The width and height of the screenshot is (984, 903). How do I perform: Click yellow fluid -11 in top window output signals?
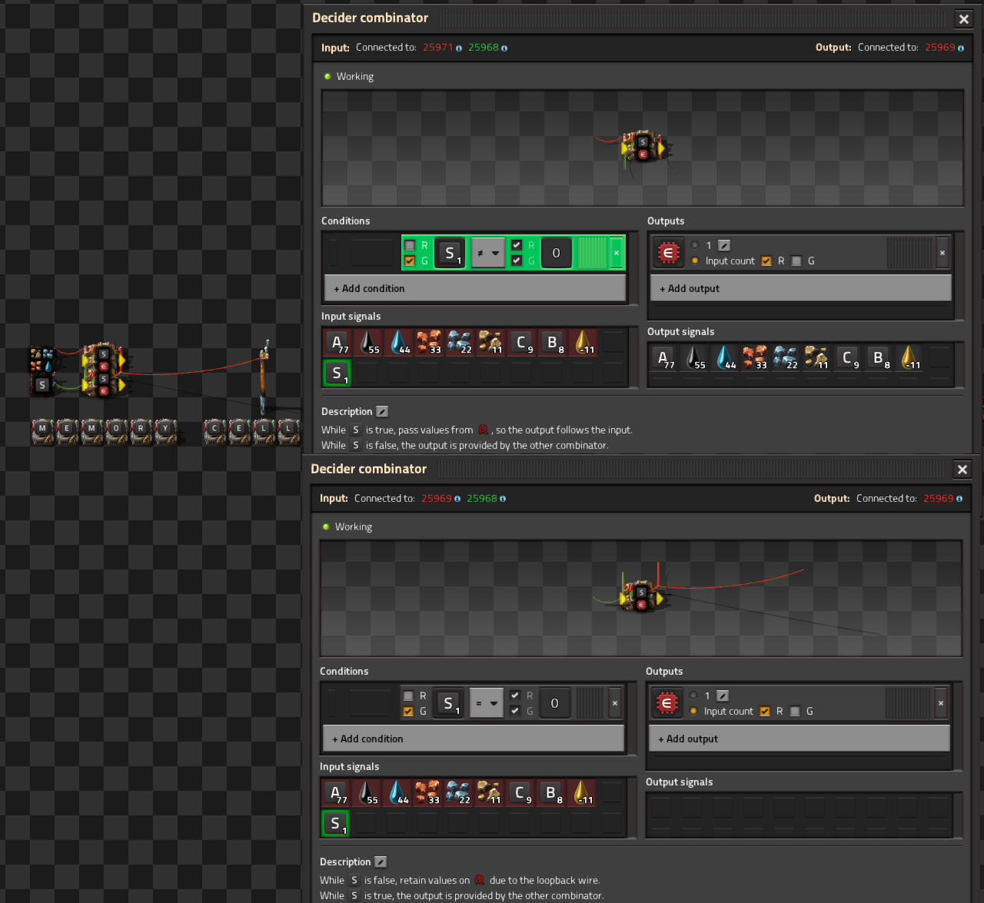coord(909,357)
